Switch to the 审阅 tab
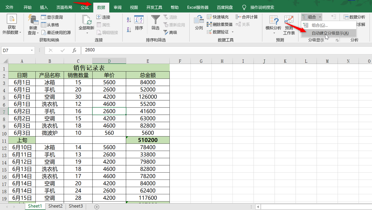 118,7
